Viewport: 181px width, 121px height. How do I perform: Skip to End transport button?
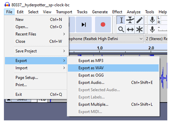[84, 25]
